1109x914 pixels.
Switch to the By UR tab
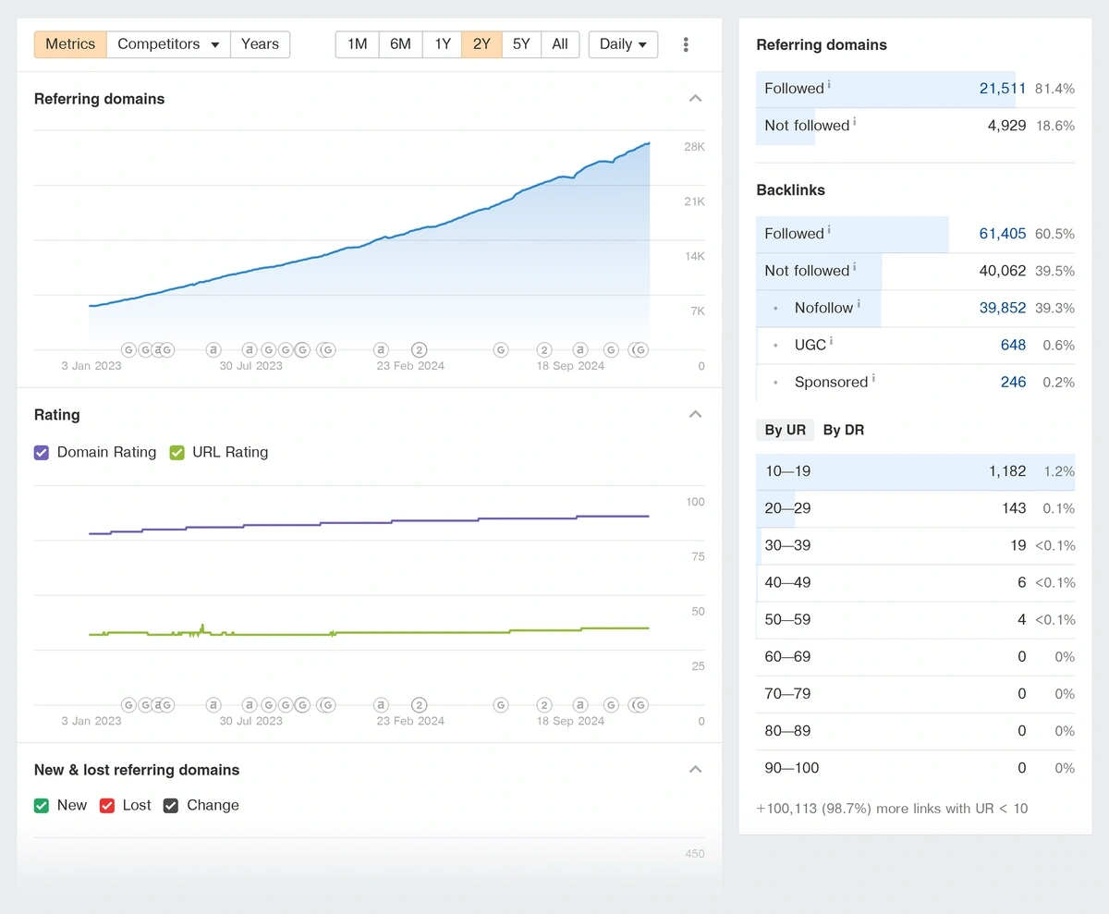(x=786, y=430)
